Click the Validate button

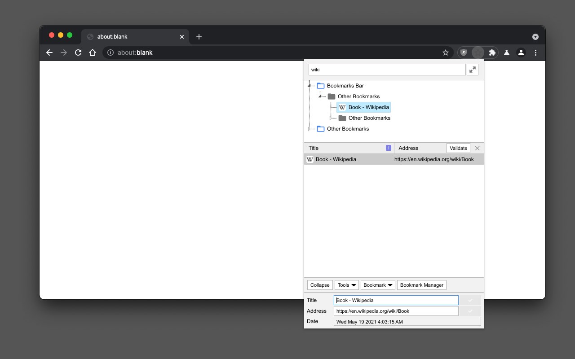[459, 148]
